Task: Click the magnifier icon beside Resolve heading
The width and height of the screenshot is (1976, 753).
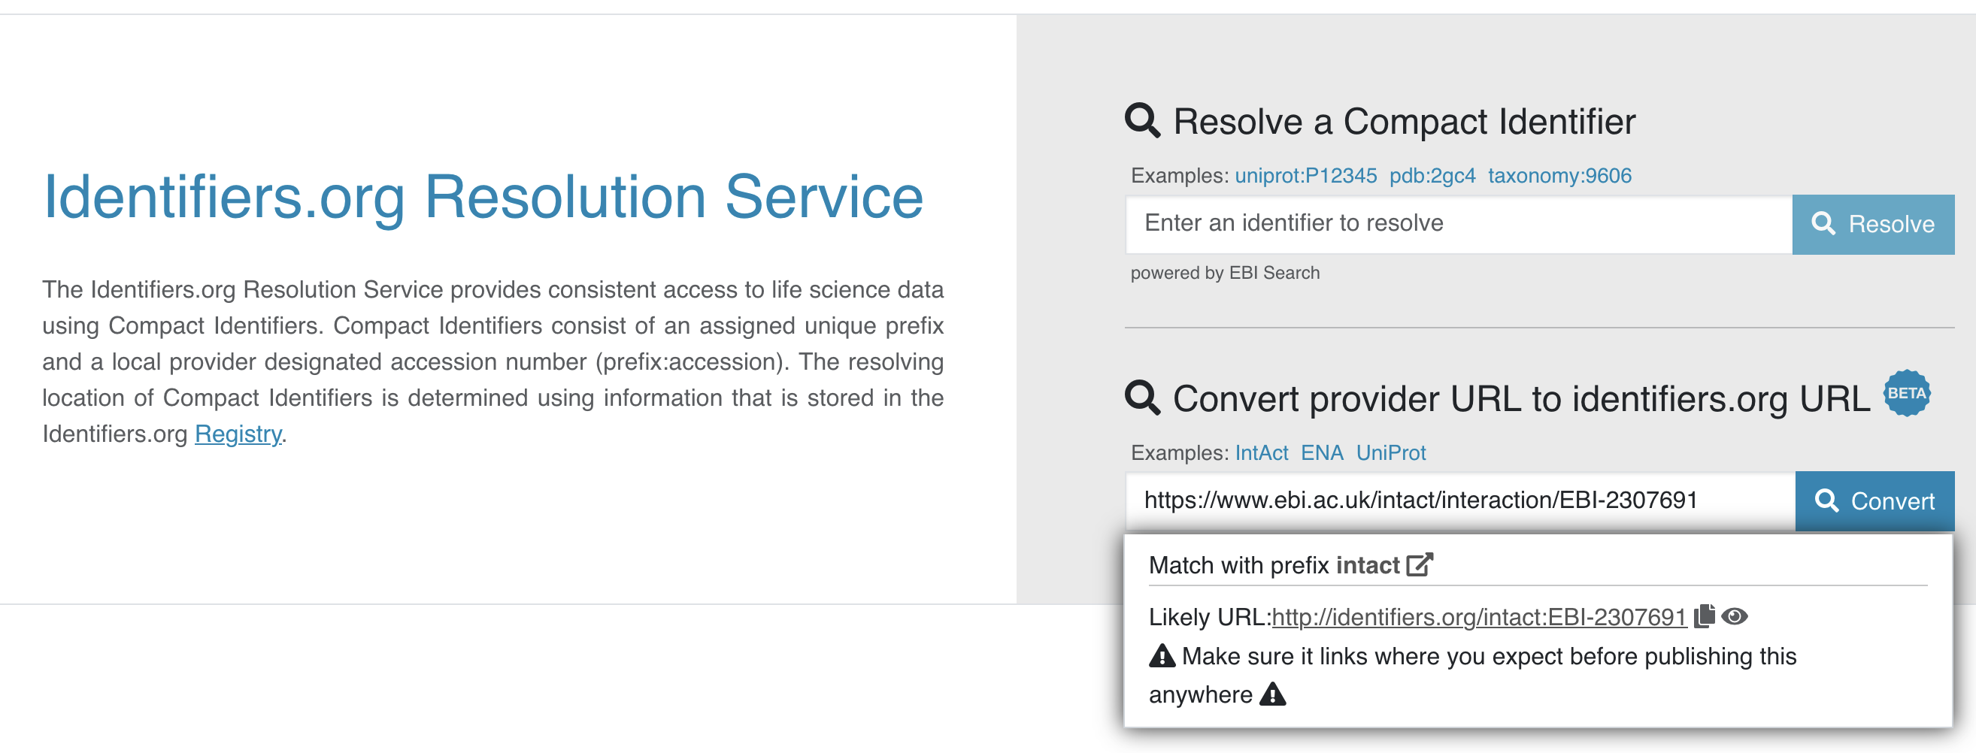Action: coord(1141,121)
